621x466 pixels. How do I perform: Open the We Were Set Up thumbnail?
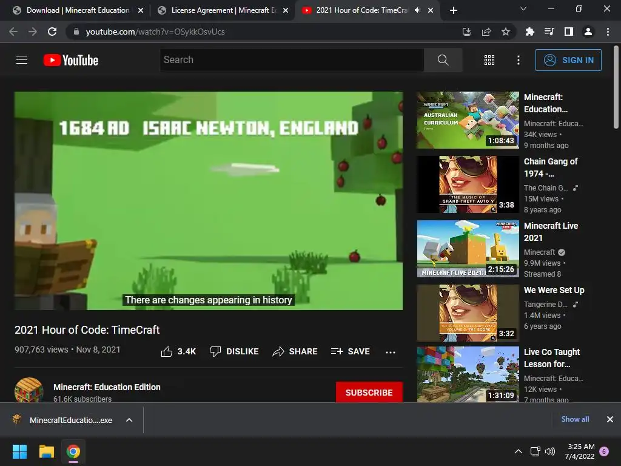(x=468, y=313)
